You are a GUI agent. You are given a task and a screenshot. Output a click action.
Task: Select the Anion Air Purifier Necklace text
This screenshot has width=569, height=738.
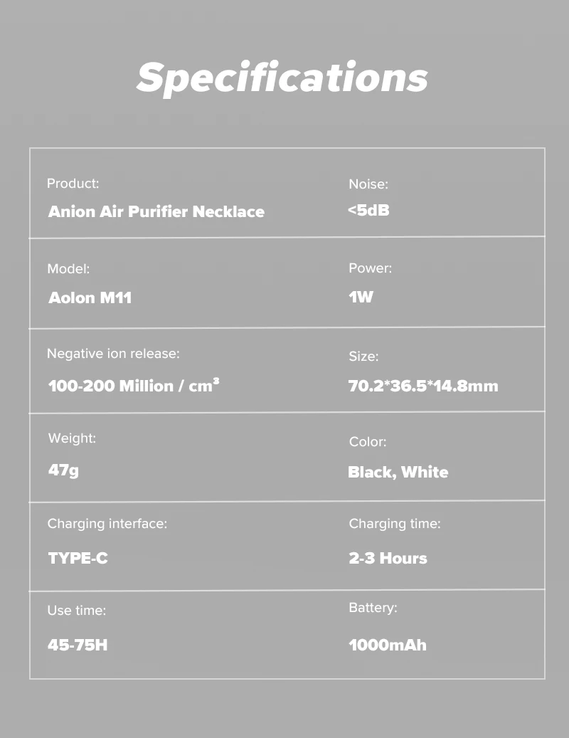click(156, 211)
